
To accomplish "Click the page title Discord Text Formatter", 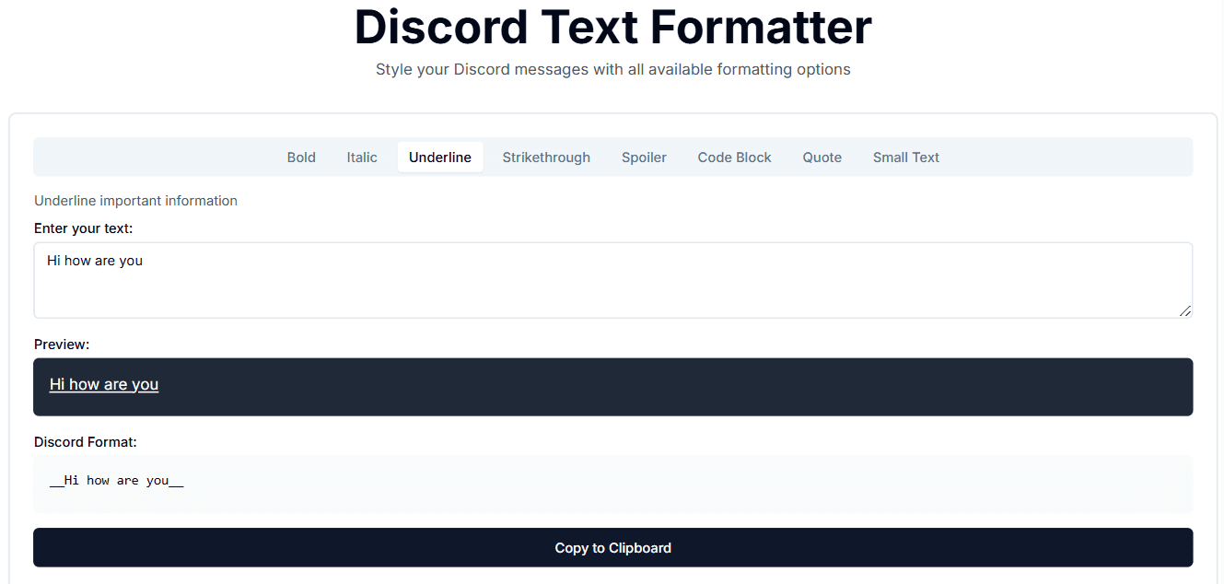I will [612, 28].
